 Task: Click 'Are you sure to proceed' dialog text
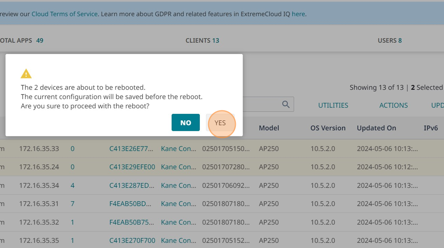pyautogui.click(x=85, y=106)
